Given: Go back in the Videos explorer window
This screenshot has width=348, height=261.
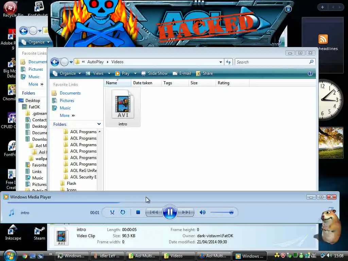Looking at the screenshot, I should [55, 62].
